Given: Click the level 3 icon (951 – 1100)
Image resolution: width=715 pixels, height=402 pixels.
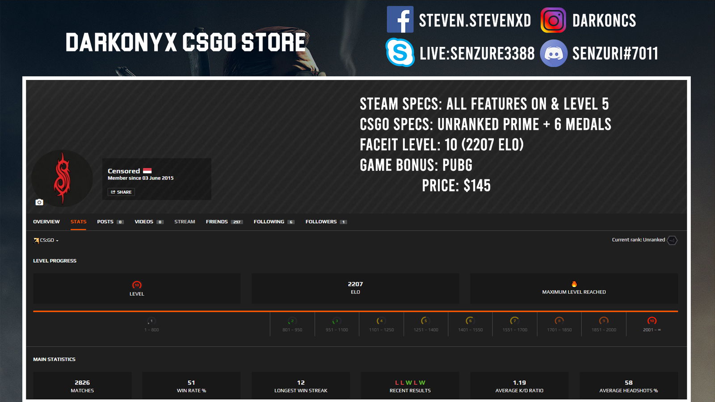Looking at the screenshot, I should [x=336, y=321].
